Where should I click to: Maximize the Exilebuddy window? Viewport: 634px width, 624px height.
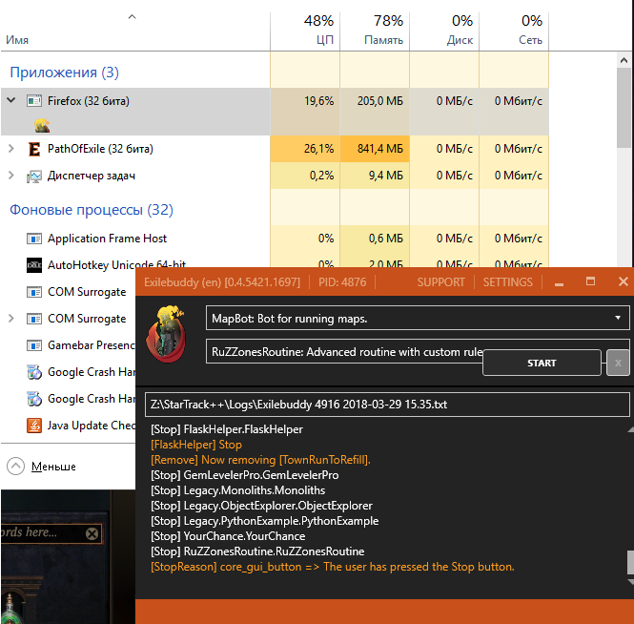point(591,281)
